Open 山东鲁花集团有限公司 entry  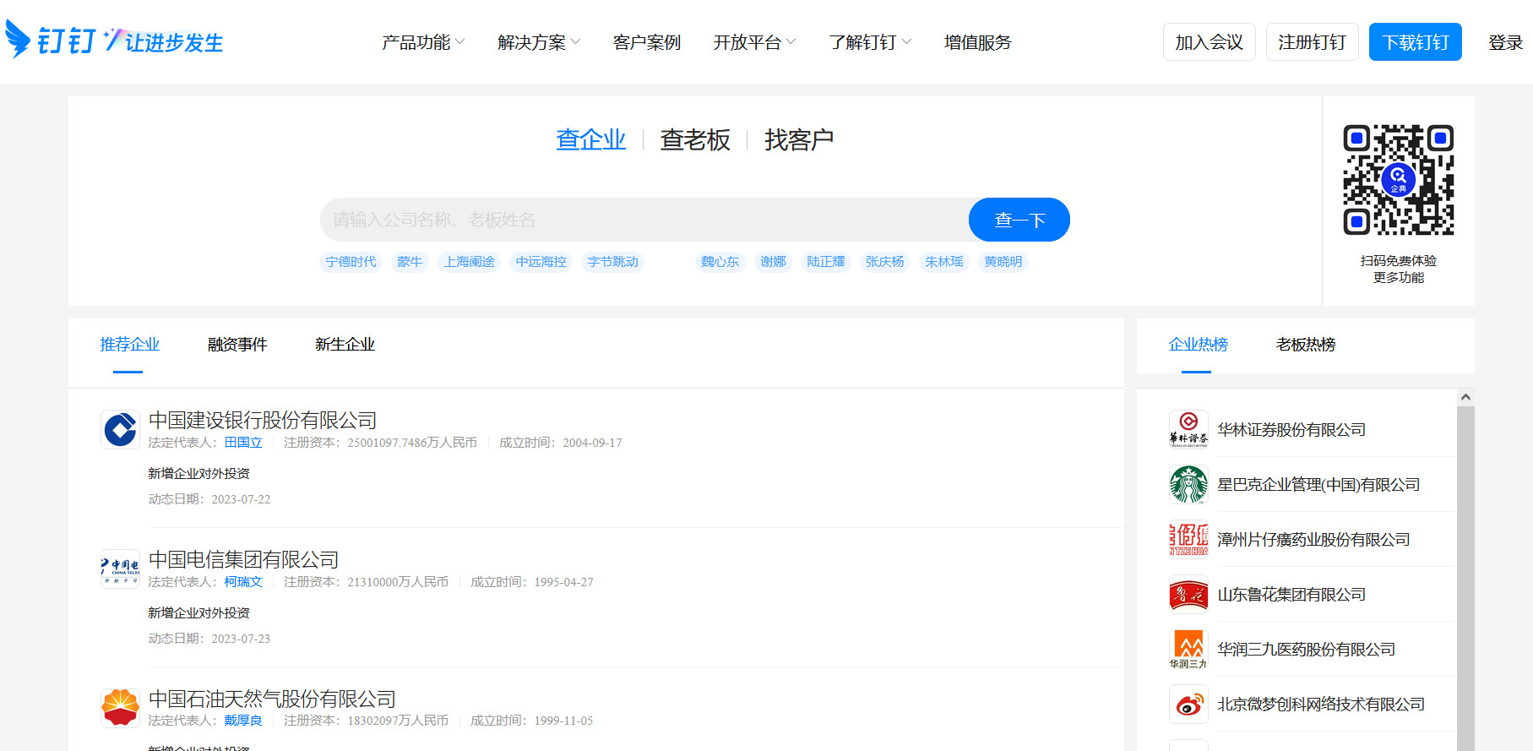(x=1291, y=594)
